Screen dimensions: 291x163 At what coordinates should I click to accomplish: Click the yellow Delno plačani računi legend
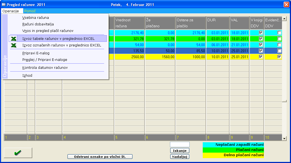[233, 155]
